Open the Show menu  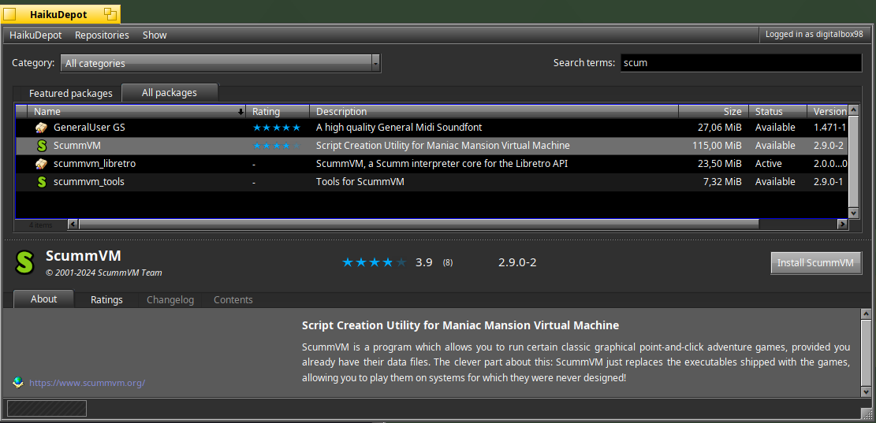[x=155, y=35]
